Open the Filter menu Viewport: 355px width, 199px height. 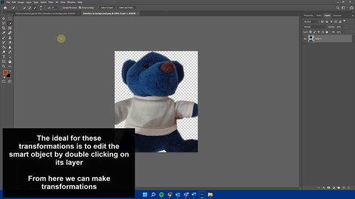50,2
